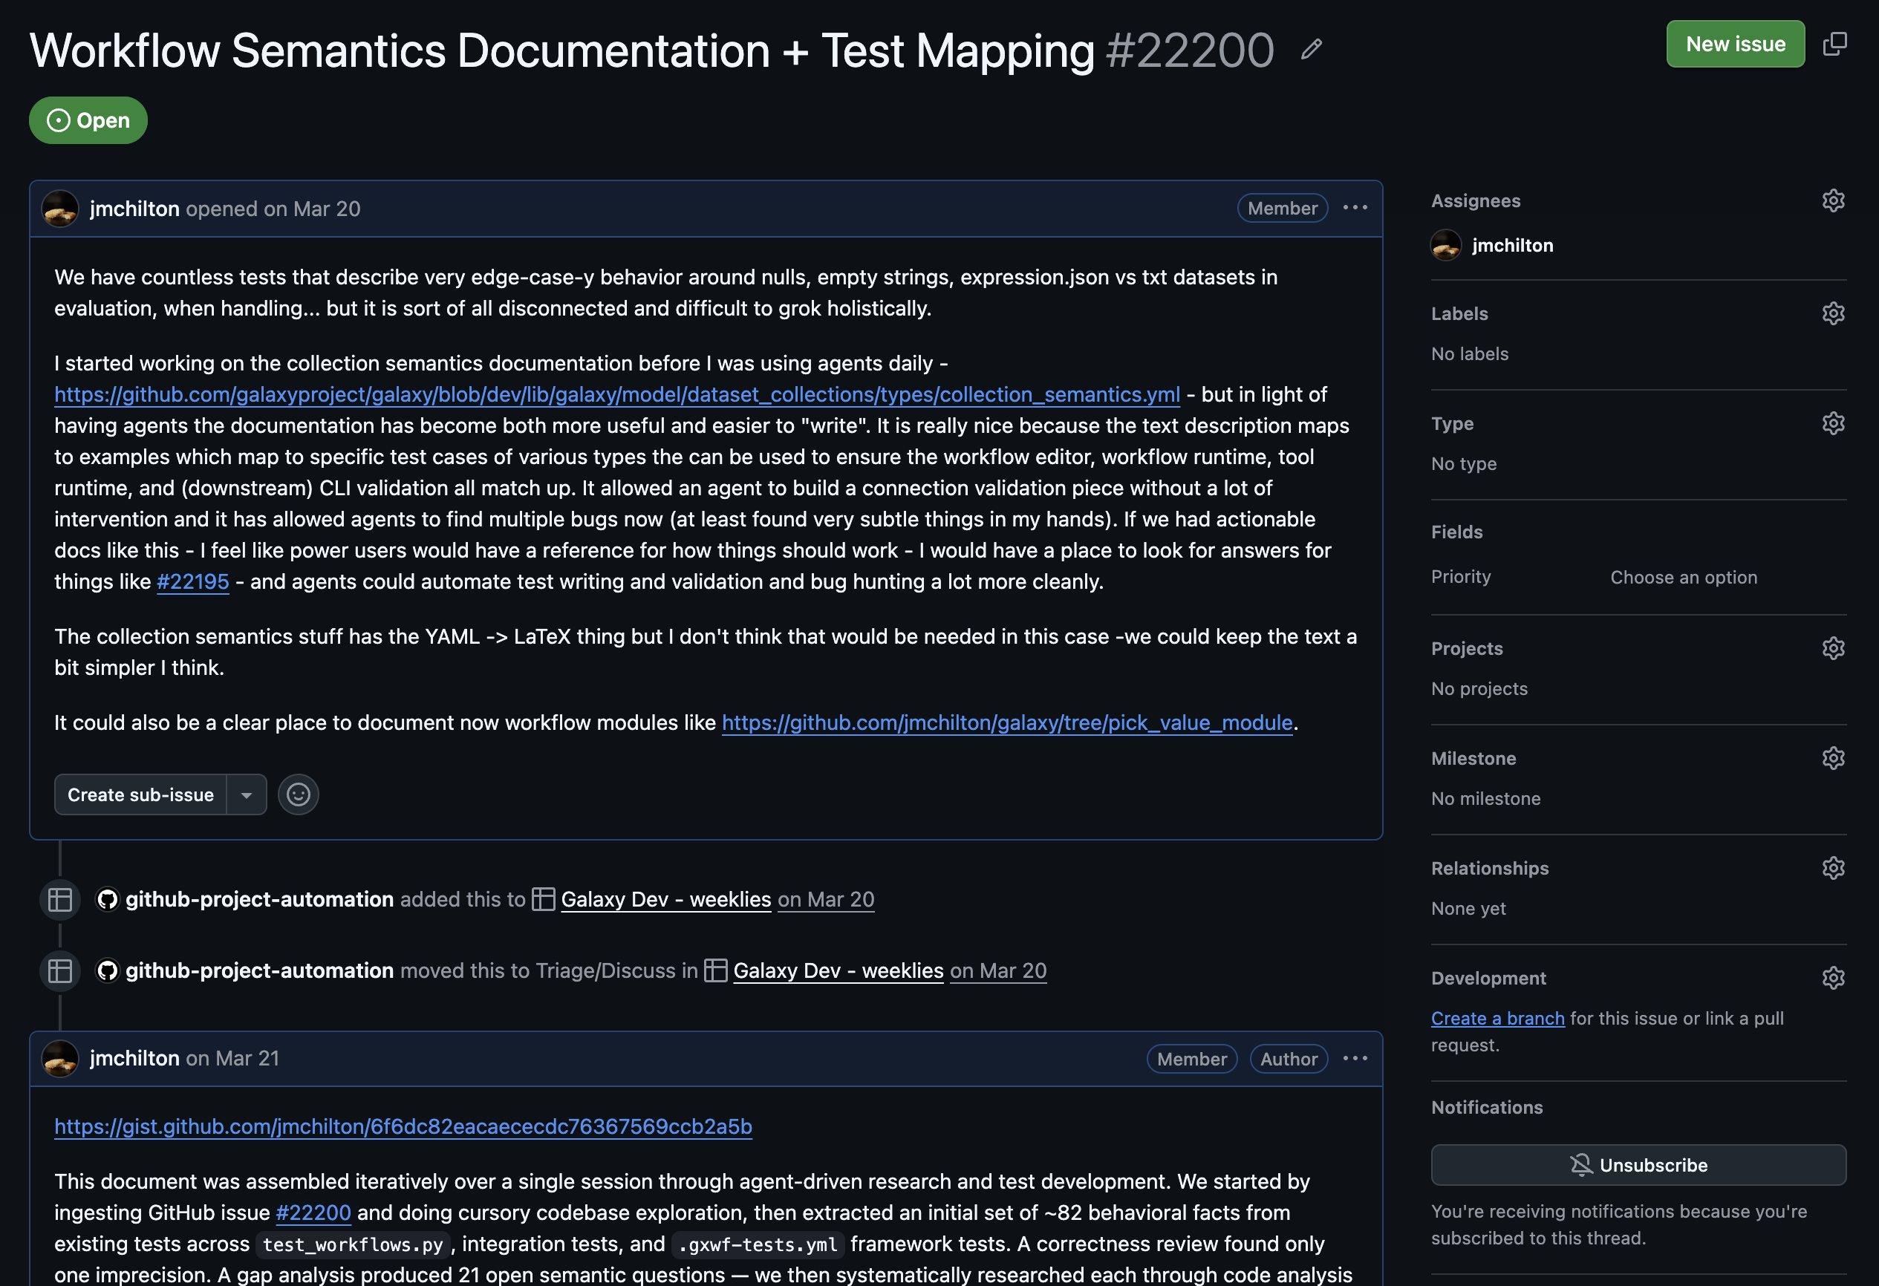The width and height of the screenshot is (1879, 1286).
Task: Click Create a branch link
Action: pos(1497,1019)
